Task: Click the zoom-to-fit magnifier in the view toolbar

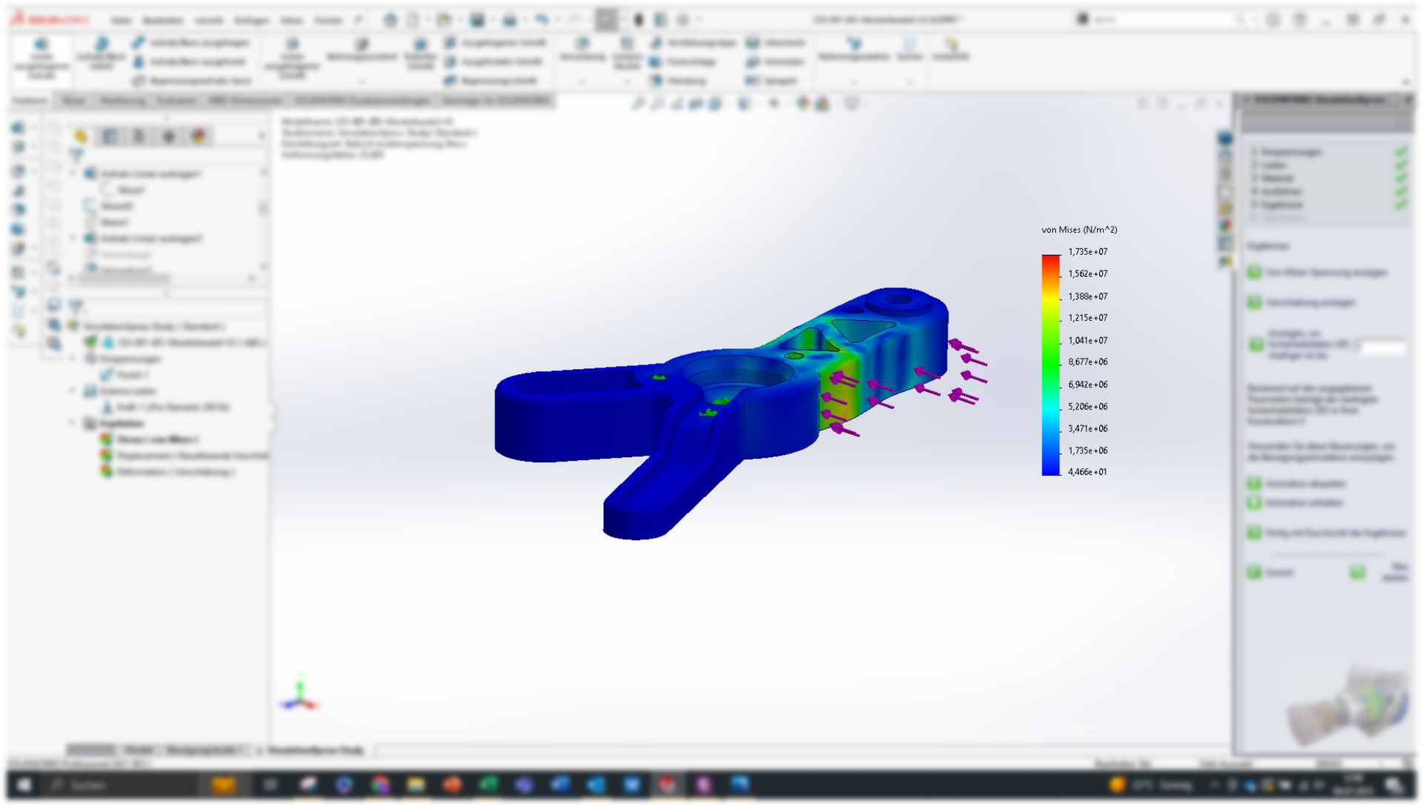Action: coord(637,104)
